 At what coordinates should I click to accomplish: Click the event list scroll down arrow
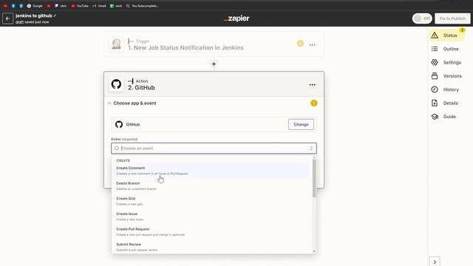(x=314, y=251)
